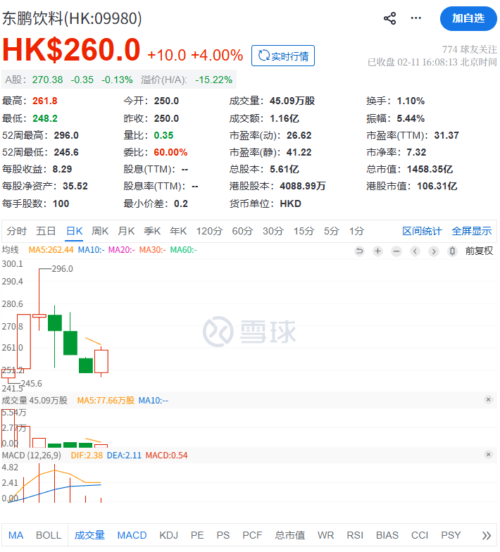Enable the 总市值 indicator
500x552 pixels.
(x=290, y=535)
